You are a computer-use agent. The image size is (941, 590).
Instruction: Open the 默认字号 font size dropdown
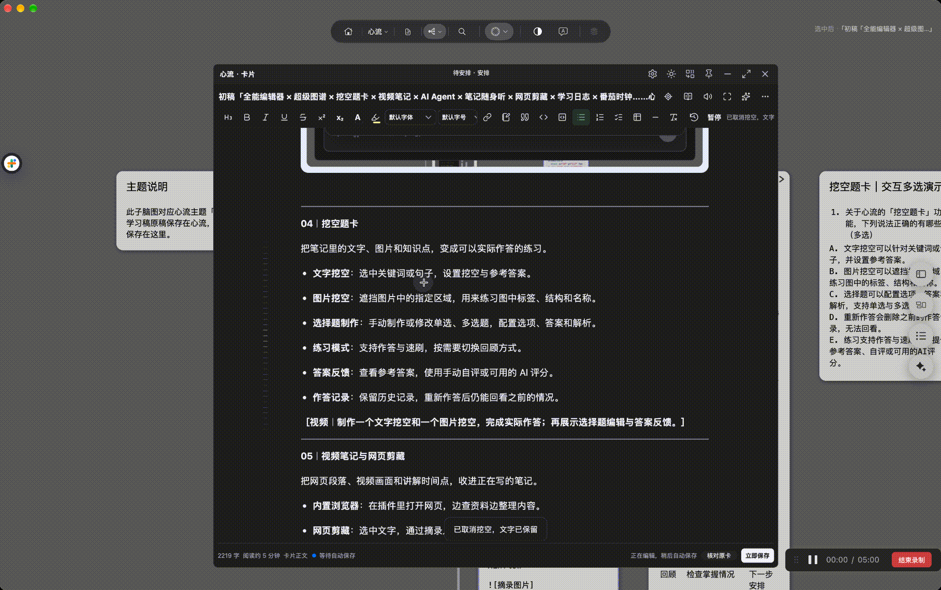click(459, 117)
